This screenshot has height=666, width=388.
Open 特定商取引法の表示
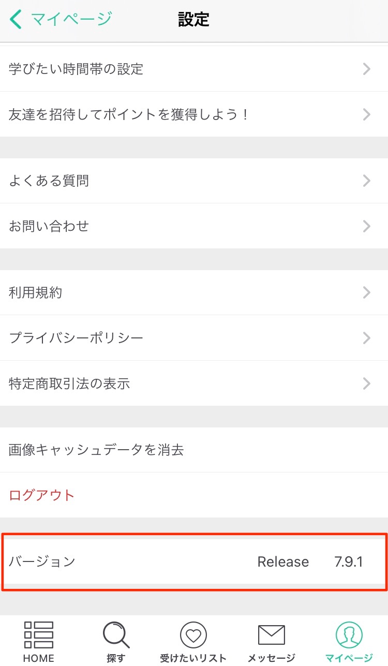pos(194,383)
